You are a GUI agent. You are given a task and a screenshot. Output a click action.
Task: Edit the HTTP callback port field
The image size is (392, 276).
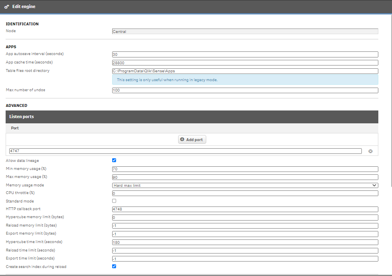pyautogui.click(x=245, y=209)
